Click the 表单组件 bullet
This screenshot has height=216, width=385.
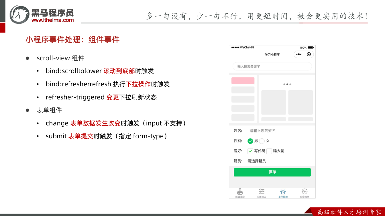[x=49, y=110]
